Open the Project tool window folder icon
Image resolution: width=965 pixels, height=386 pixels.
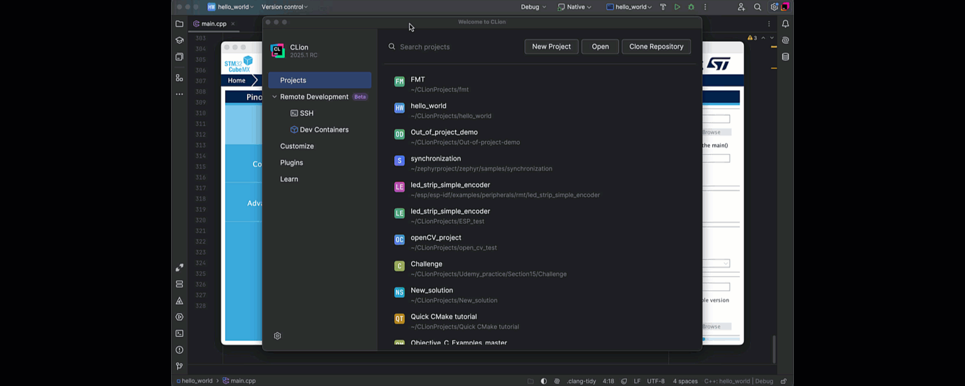(179, 23)
